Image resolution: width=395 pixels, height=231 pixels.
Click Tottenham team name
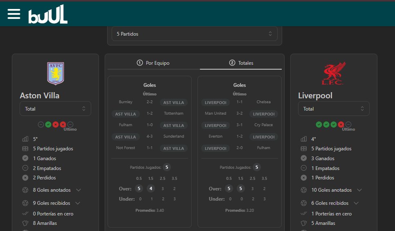tap(173, 113)
